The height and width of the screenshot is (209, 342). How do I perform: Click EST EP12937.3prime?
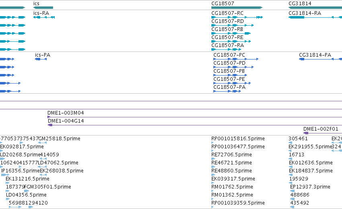coord(310,187)
